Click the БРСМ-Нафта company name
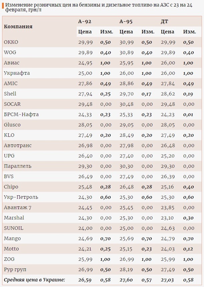Image resolution: width=204 pixels, height=287 pixels. point(21,115)
